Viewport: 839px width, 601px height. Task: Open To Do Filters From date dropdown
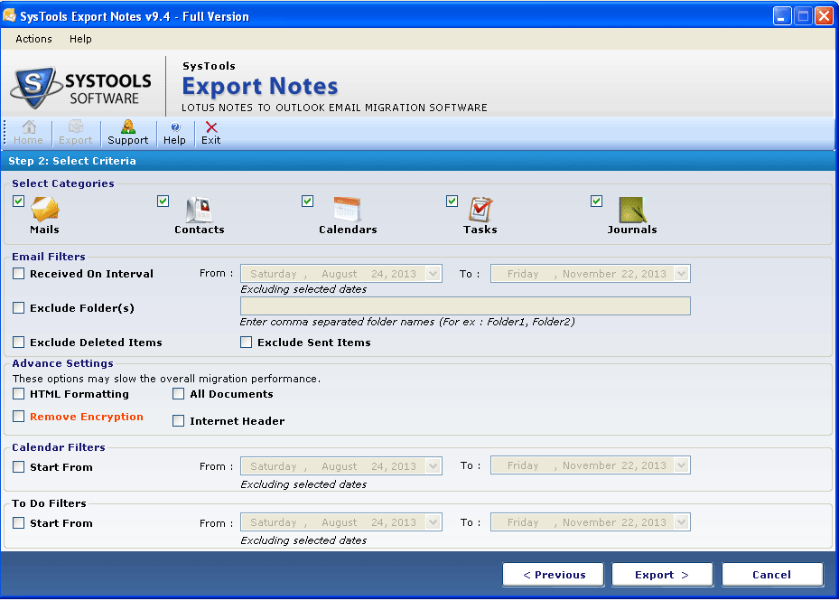[x=433, y=522]
